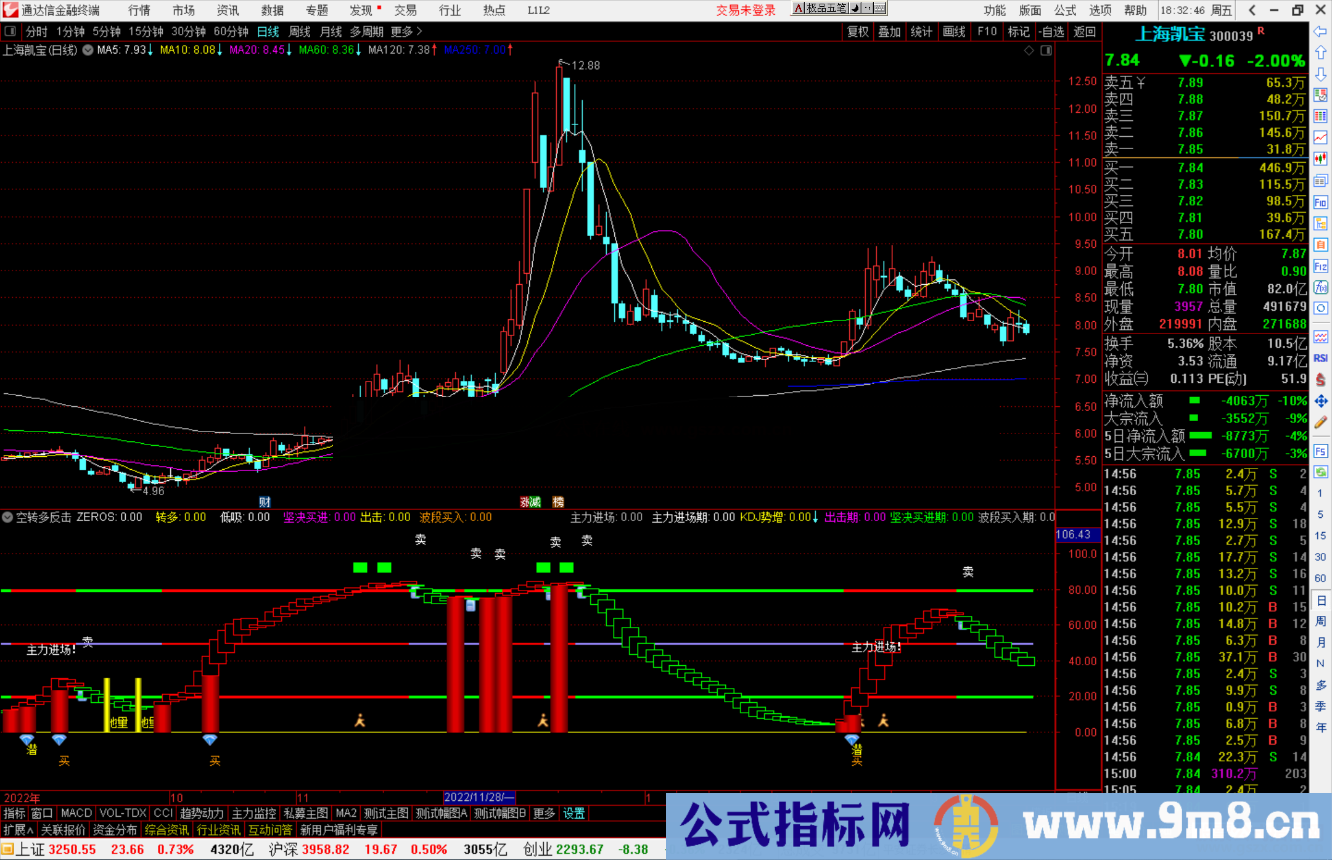Switch to the MACD indicator tab
Image resolution: width=1332 pixels, height=860 pixels.
pyautogui.click(x=75, y=813)
